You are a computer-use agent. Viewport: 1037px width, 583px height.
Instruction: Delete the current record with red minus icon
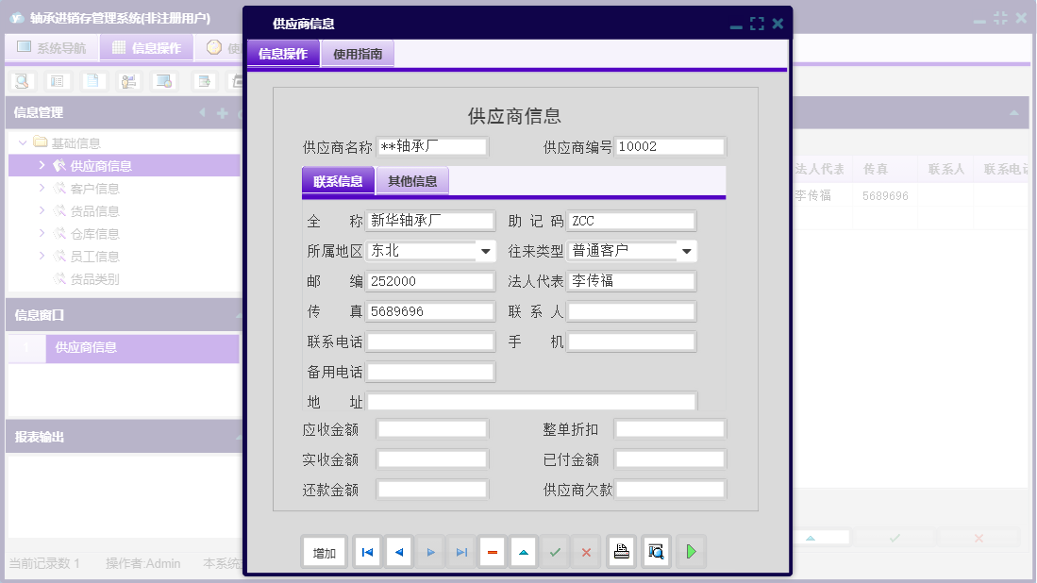492,552
